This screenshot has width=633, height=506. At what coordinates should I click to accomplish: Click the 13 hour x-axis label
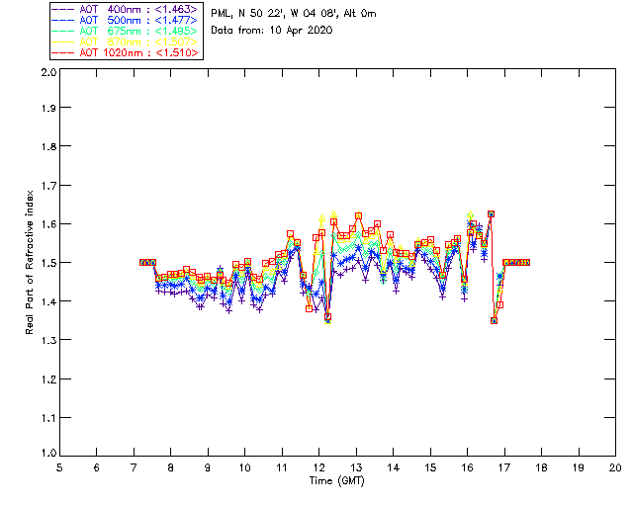(356, 467)
